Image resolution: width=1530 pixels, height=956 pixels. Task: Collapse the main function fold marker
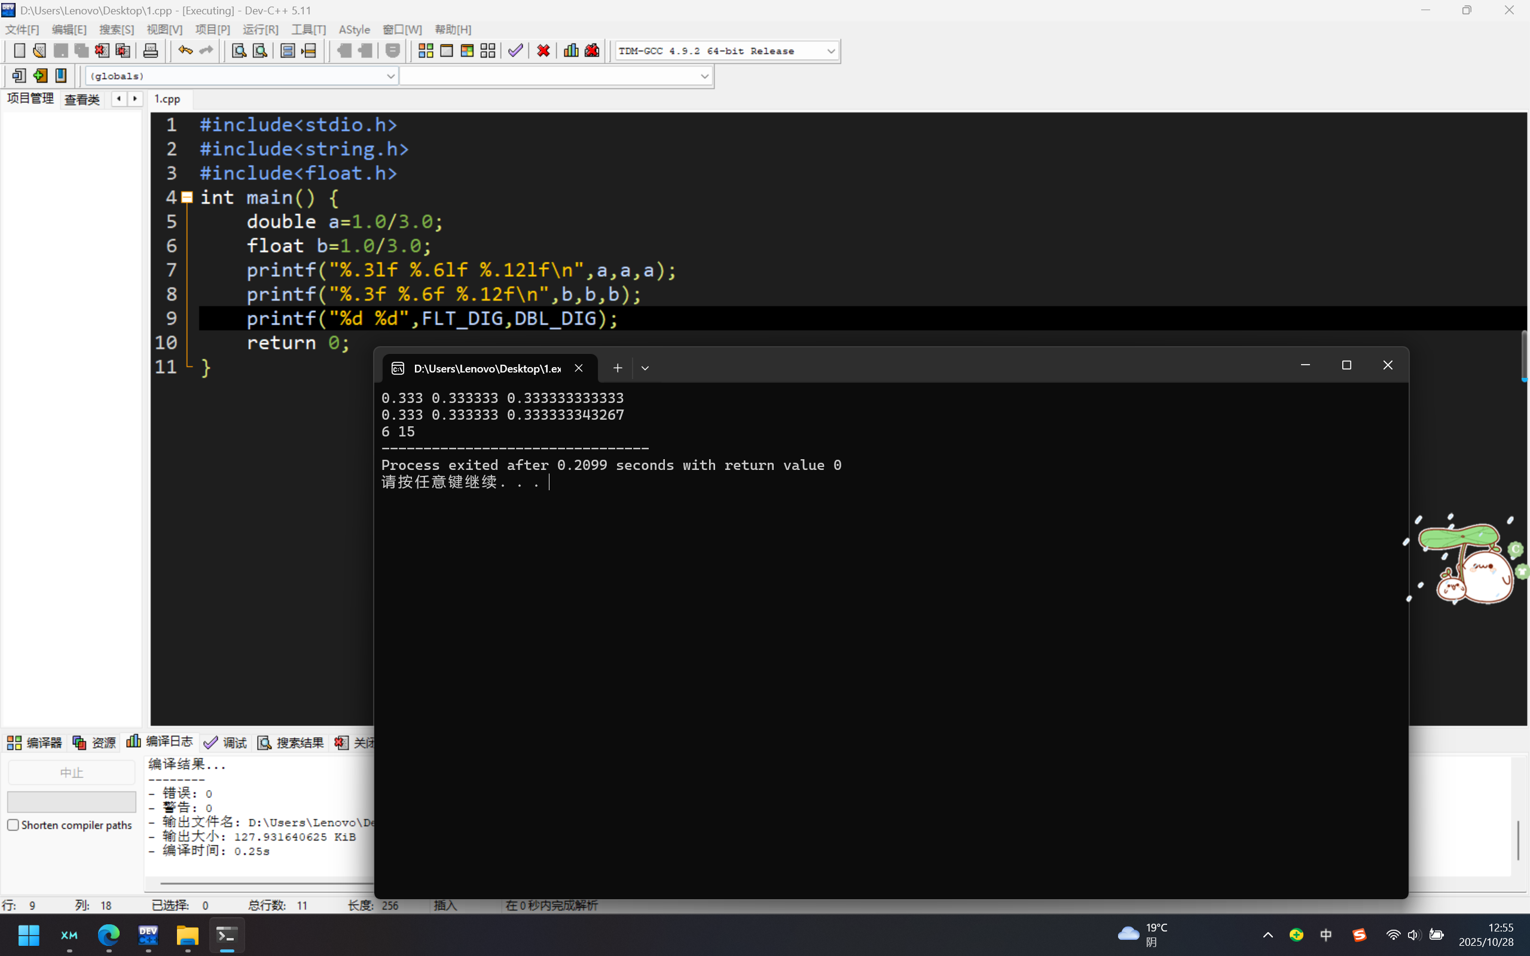(187, 197)
